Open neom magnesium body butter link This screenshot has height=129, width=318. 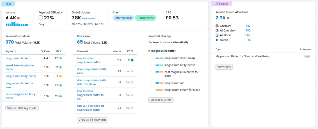pyautogui.click(x=20, y=96)
